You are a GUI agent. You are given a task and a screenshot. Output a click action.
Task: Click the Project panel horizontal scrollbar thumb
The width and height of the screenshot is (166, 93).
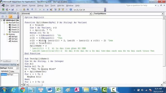point(7,61)
